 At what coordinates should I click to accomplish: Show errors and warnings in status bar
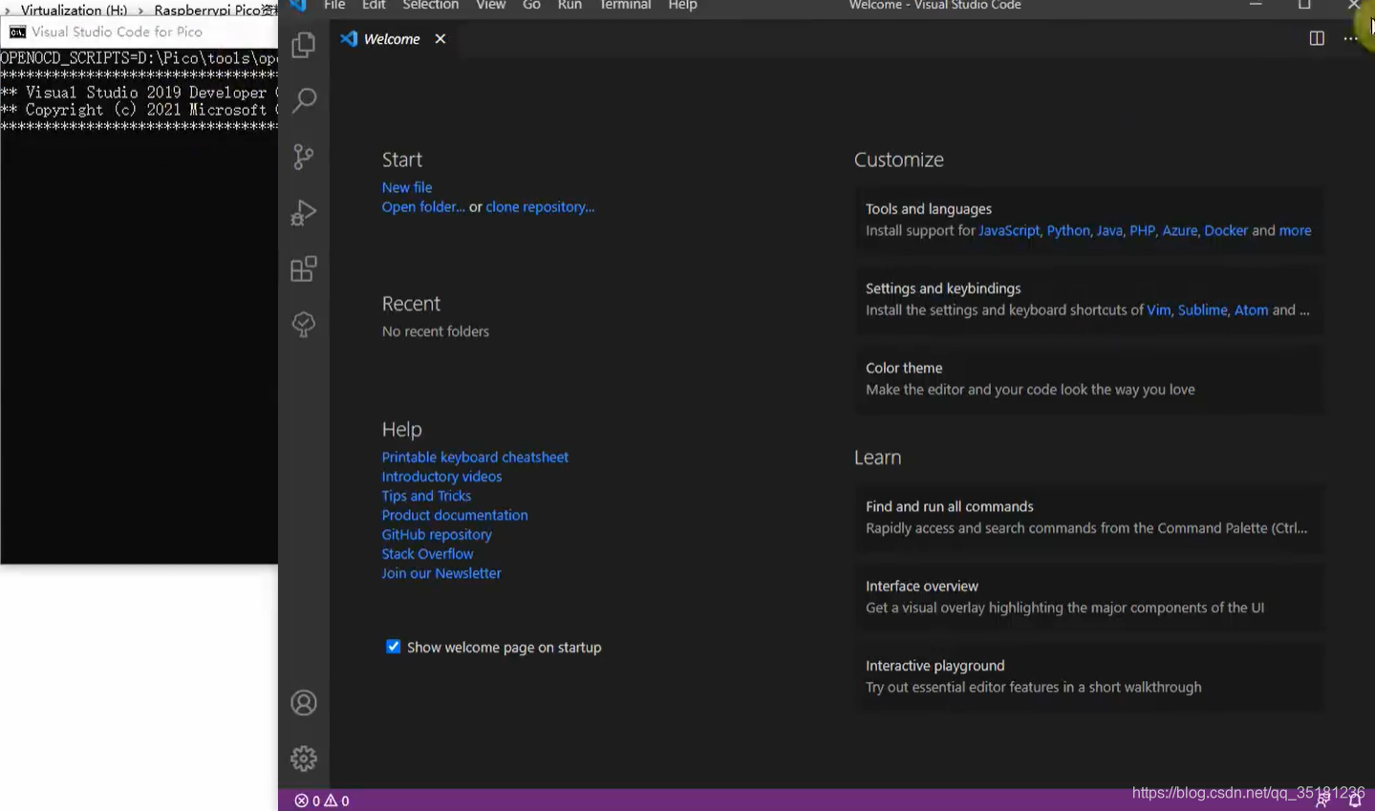point(322,800)
